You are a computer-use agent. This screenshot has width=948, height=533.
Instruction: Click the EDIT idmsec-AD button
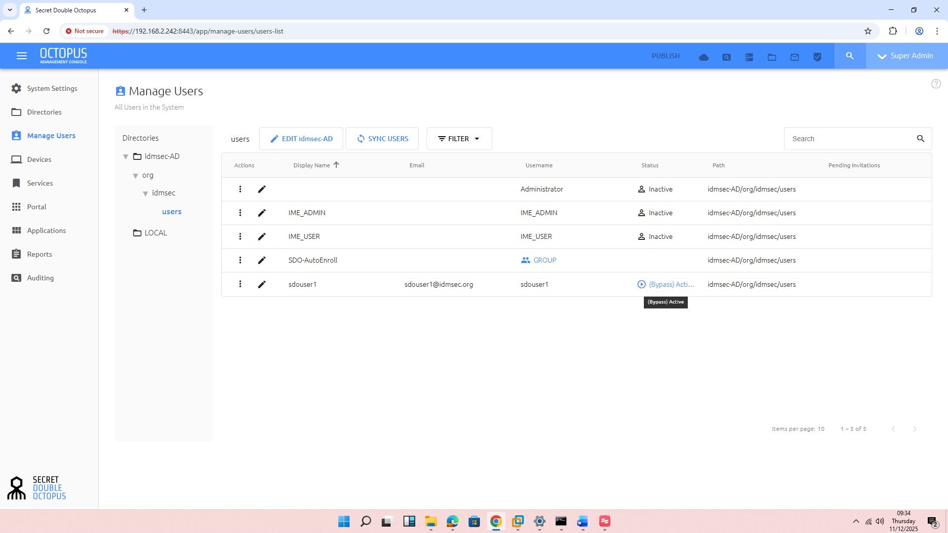(x=301, y=139)
